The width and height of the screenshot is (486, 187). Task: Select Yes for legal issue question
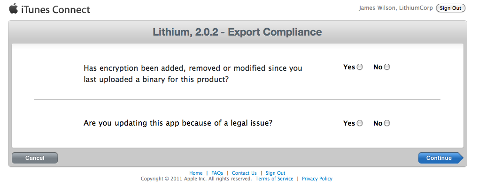tap(360, 123)
